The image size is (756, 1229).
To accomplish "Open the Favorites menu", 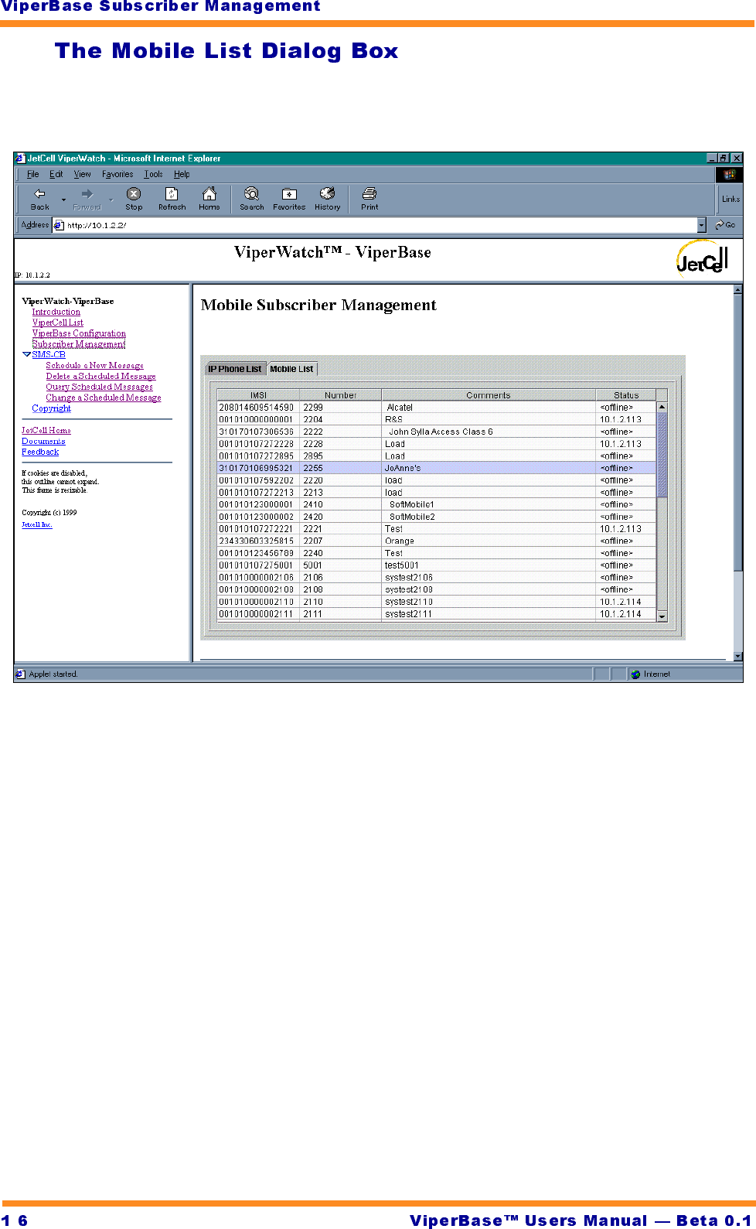I will [x=117, y=174].
